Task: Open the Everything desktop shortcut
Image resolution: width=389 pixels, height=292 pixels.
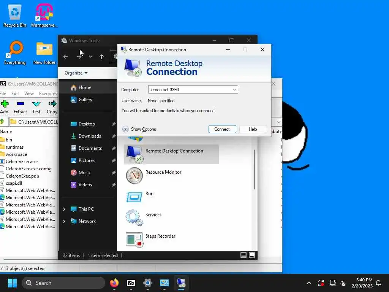Action: coord(15,52)
